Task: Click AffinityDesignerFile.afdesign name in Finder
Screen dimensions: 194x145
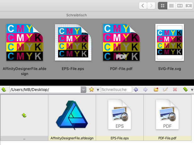Action: point(24,71)
